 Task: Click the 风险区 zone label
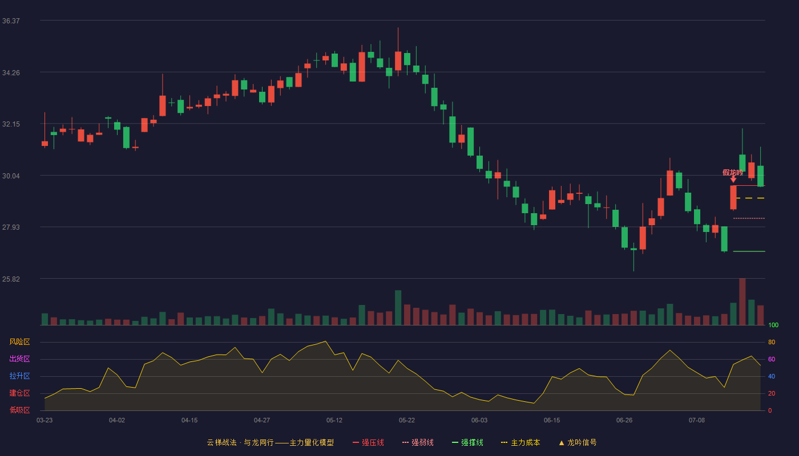pos(19,342)
